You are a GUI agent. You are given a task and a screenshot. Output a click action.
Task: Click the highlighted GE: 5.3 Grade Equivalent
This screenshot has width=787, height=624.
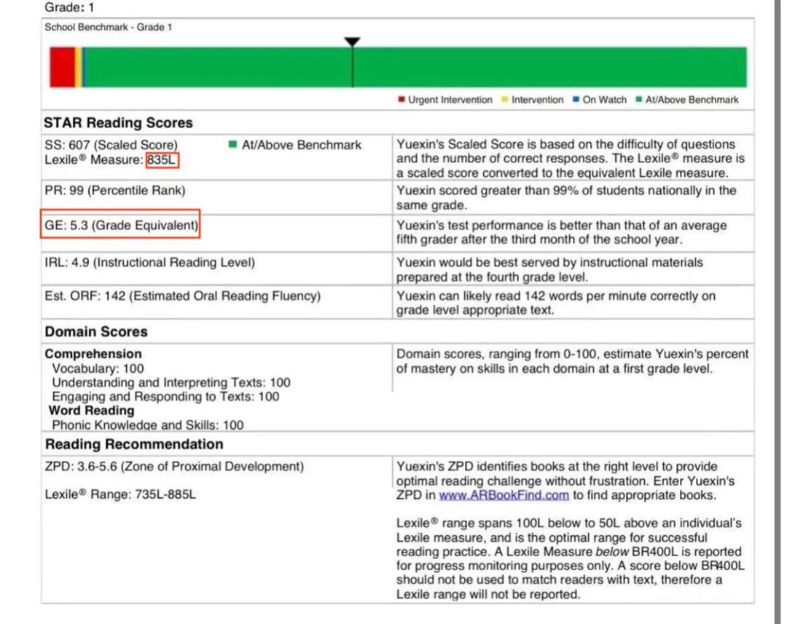point(120,226)
